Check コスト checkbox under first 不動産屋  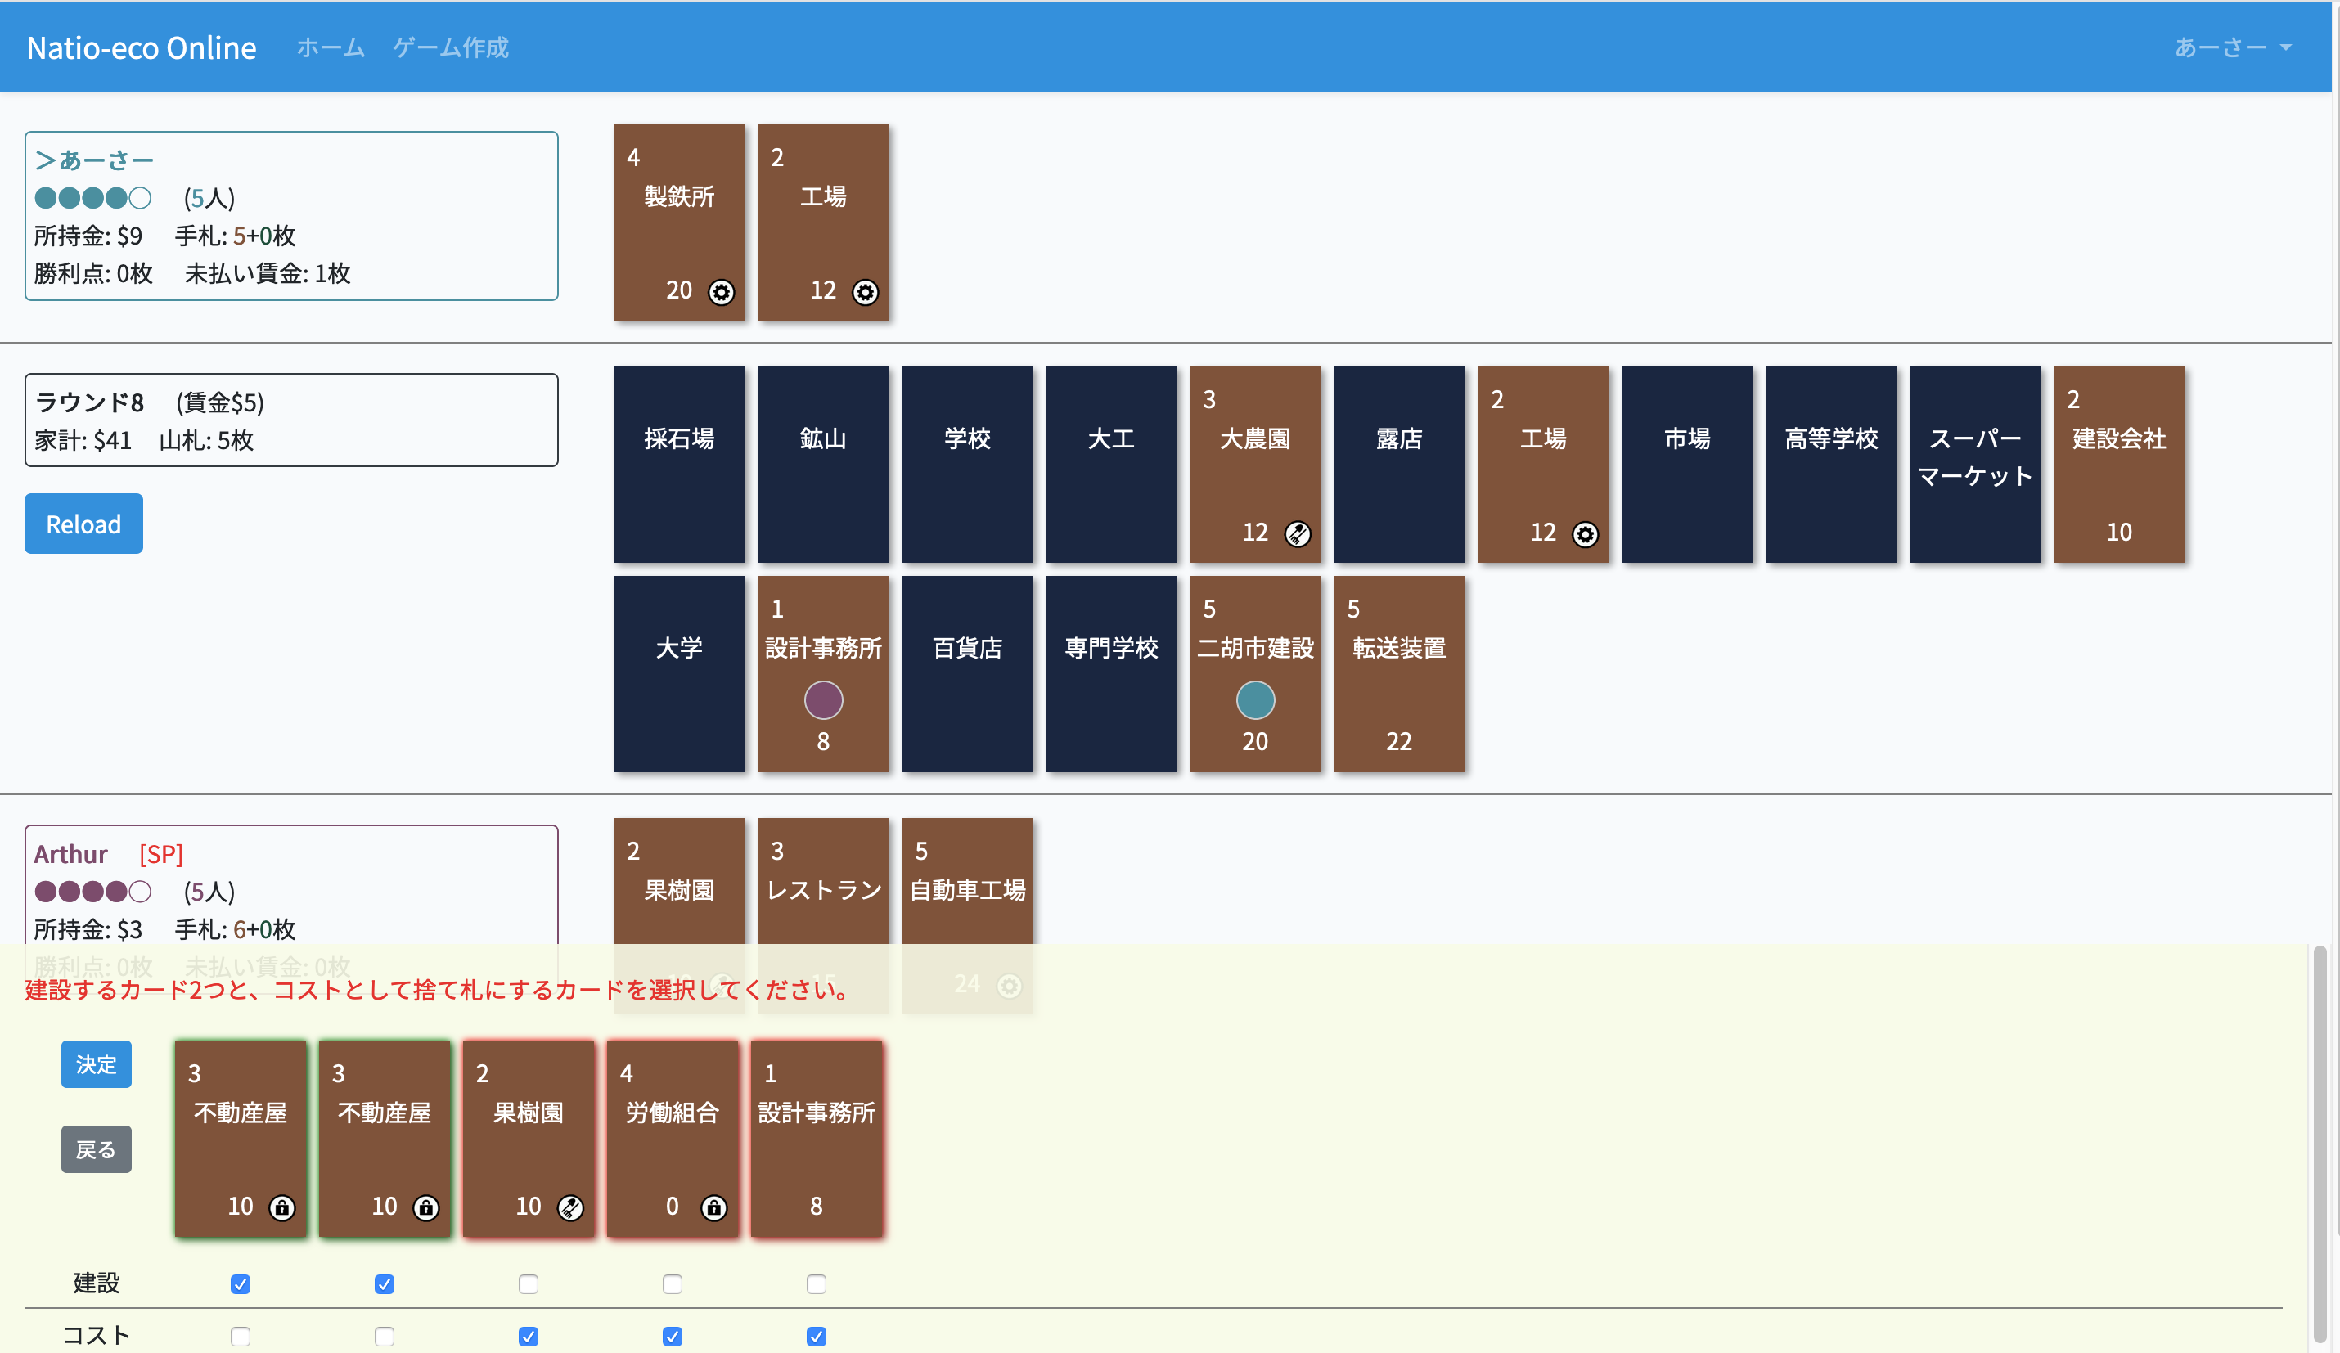pos(241,1335)
